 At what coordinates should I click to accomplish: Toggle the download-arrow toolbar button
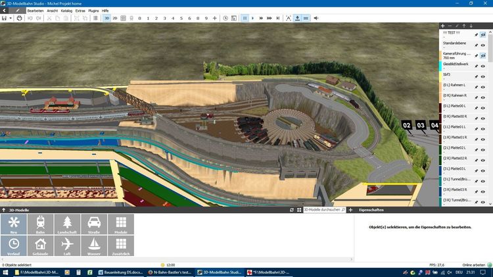[297, 18]
